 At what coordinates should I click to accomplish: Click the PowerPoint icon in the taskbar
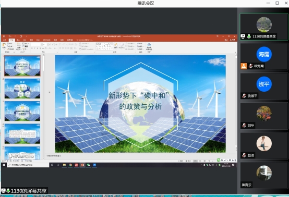82,165
